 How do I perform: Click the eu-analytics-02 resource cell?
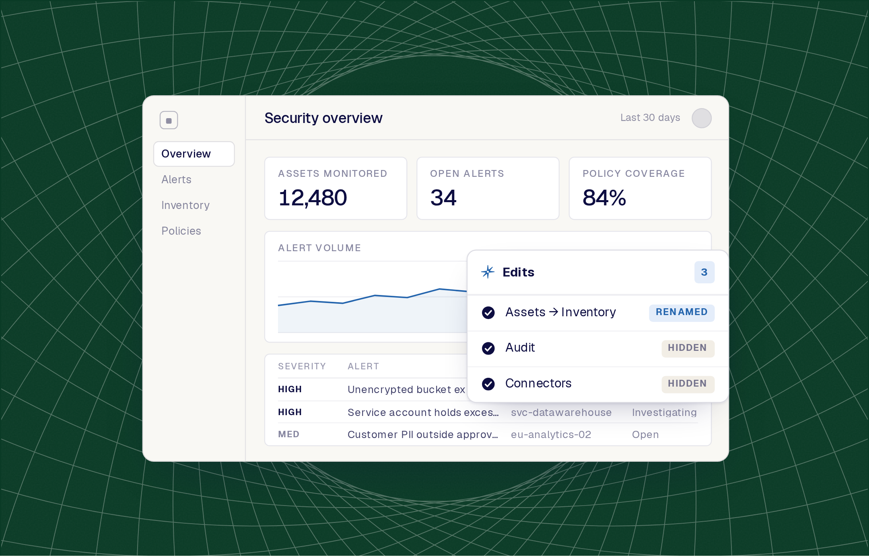551,434
